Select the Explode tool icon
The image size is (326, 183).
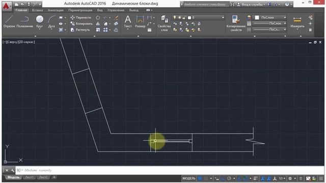click(x=116, y=24)
